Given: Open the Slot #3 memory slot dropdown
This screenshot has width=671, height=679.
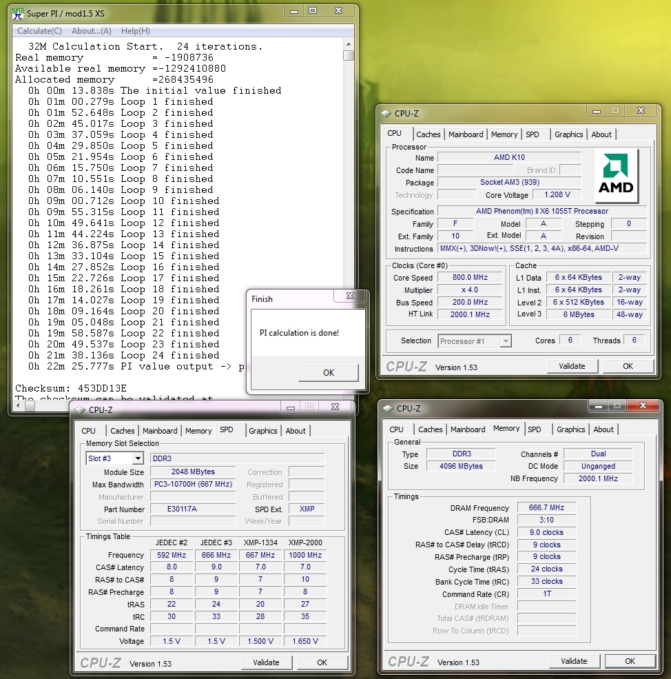Looking at the screenshot, I should pyautogui.click(x=138, y=458).
